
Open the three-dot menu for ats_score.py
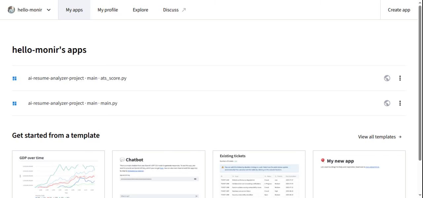click(x=400, y=78)
